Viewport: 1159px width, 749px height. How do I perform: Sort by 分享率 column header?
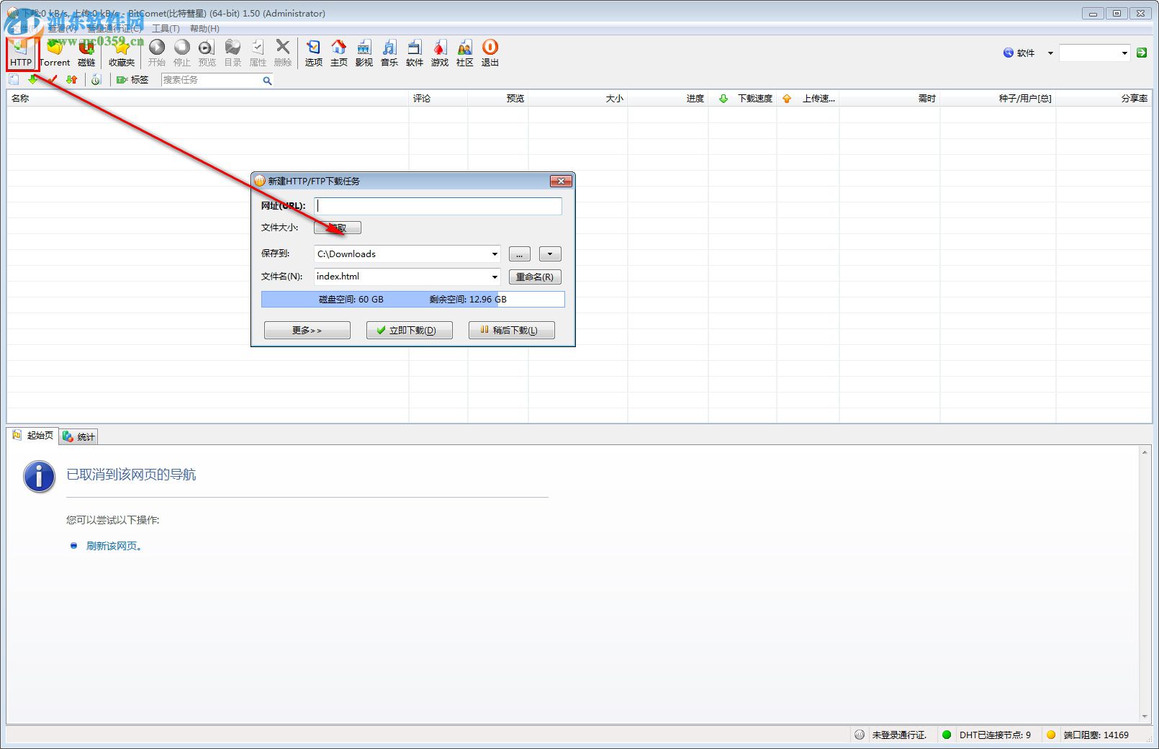(x=1104, y=99)
